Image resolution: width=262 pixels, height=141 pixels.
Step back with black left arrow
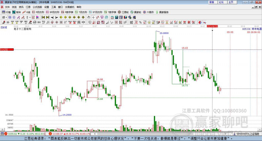click(52, 17)
